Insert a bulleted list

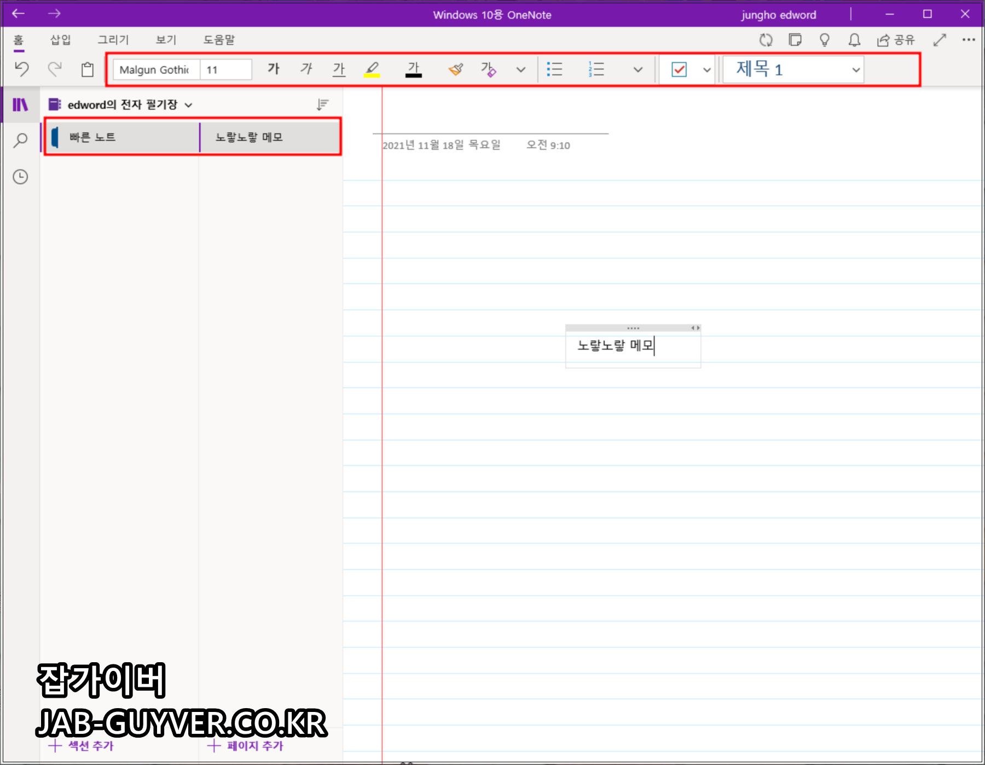[x=554, y=69]
